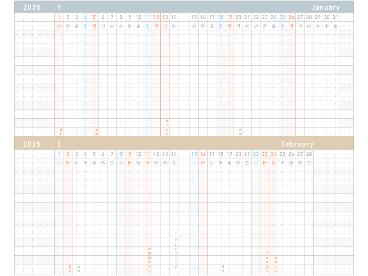Select weekday 金 under January 31
This screenshot has width=368, height=276.
pyautogui.click(x=335, y=26)
